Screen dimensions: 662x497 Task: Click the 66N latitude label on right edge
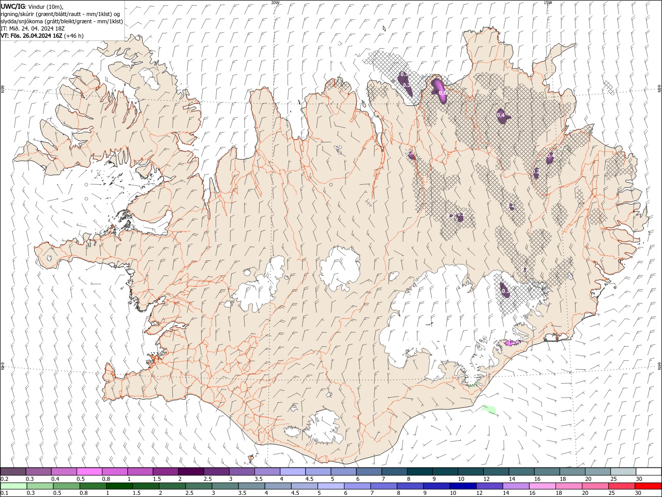tap(659, 89)
